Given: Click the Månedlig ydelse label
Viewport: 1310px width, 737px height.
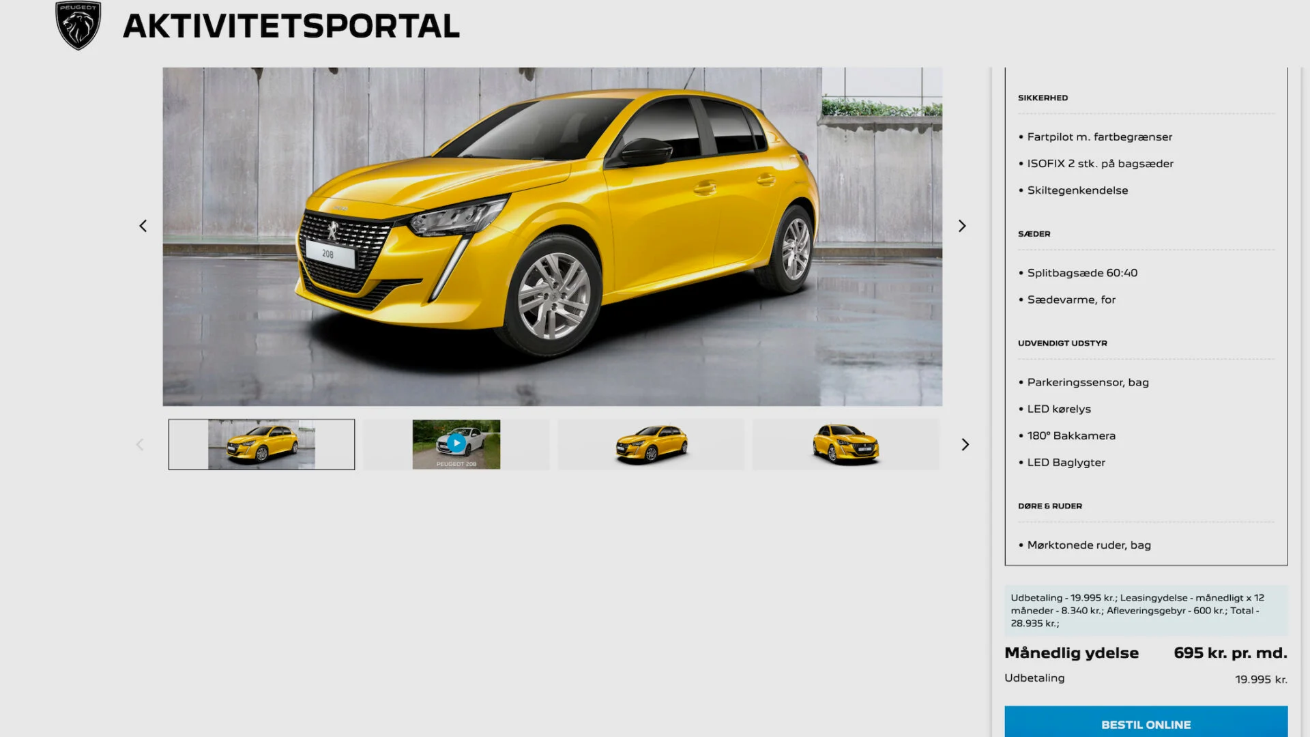Looking at the screenshot, I should (1071, 652).
